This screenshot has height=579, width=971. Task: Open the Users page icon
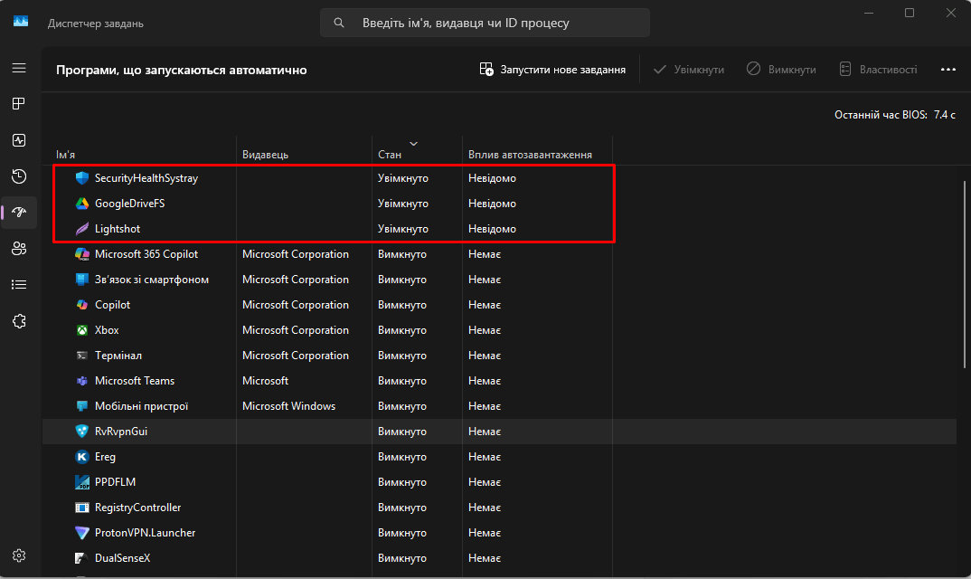click(19, 249)
